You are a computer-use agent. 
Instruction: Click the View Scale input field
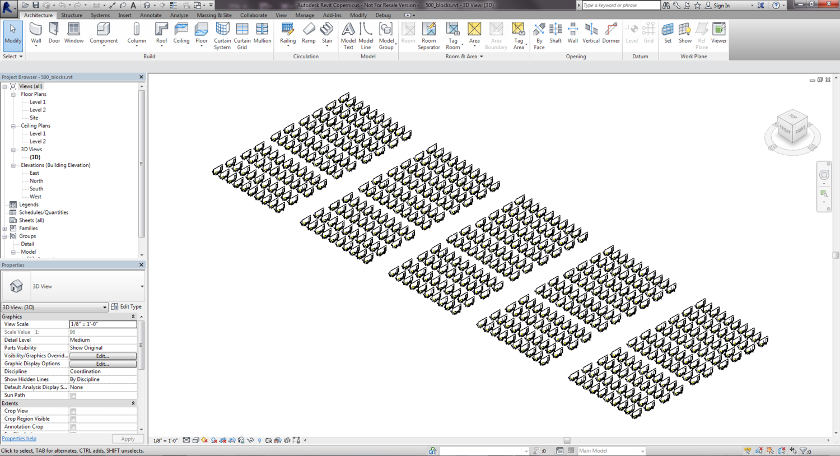[x=102, y=324]
